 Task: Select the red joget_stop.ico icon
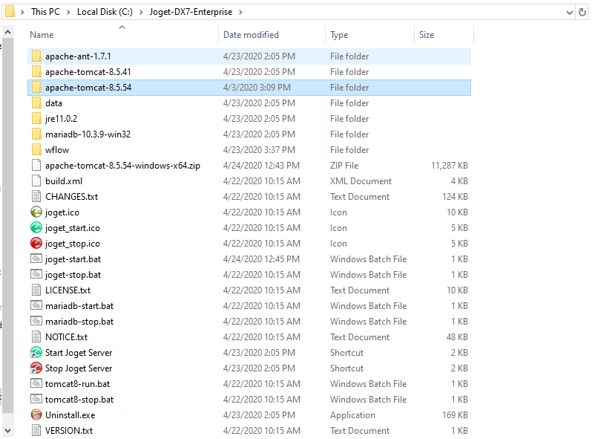pos(36,244)
